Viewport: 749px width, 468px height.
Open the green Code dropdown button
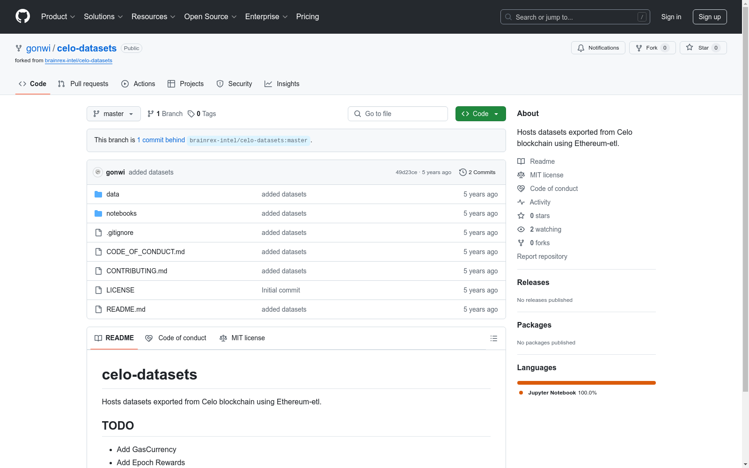coord(481,114)
